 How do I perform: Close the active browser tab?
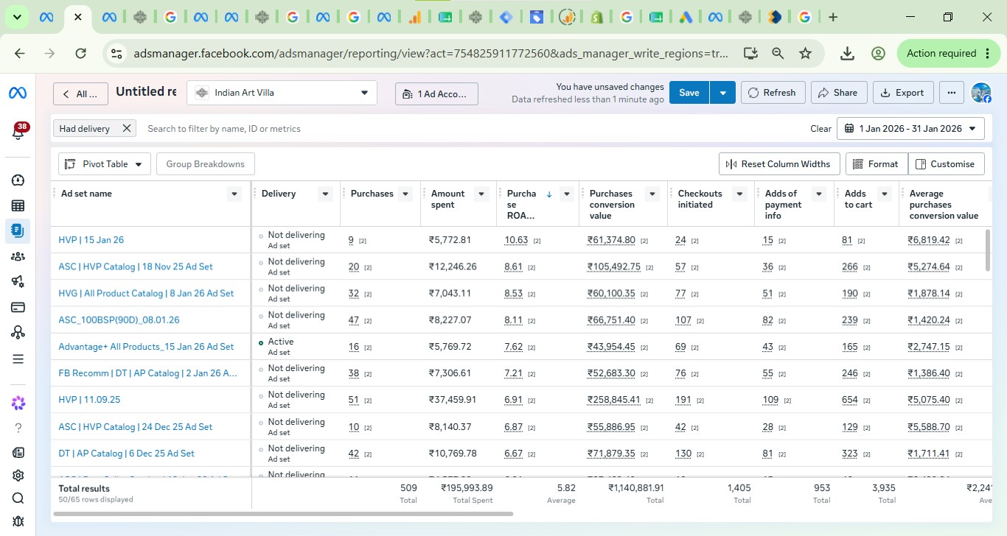(x=77, y=17)
